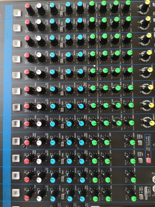Click the blue AUX2 knob in the bottom row
Screen dimensions: 155x207
pos(70,199)
